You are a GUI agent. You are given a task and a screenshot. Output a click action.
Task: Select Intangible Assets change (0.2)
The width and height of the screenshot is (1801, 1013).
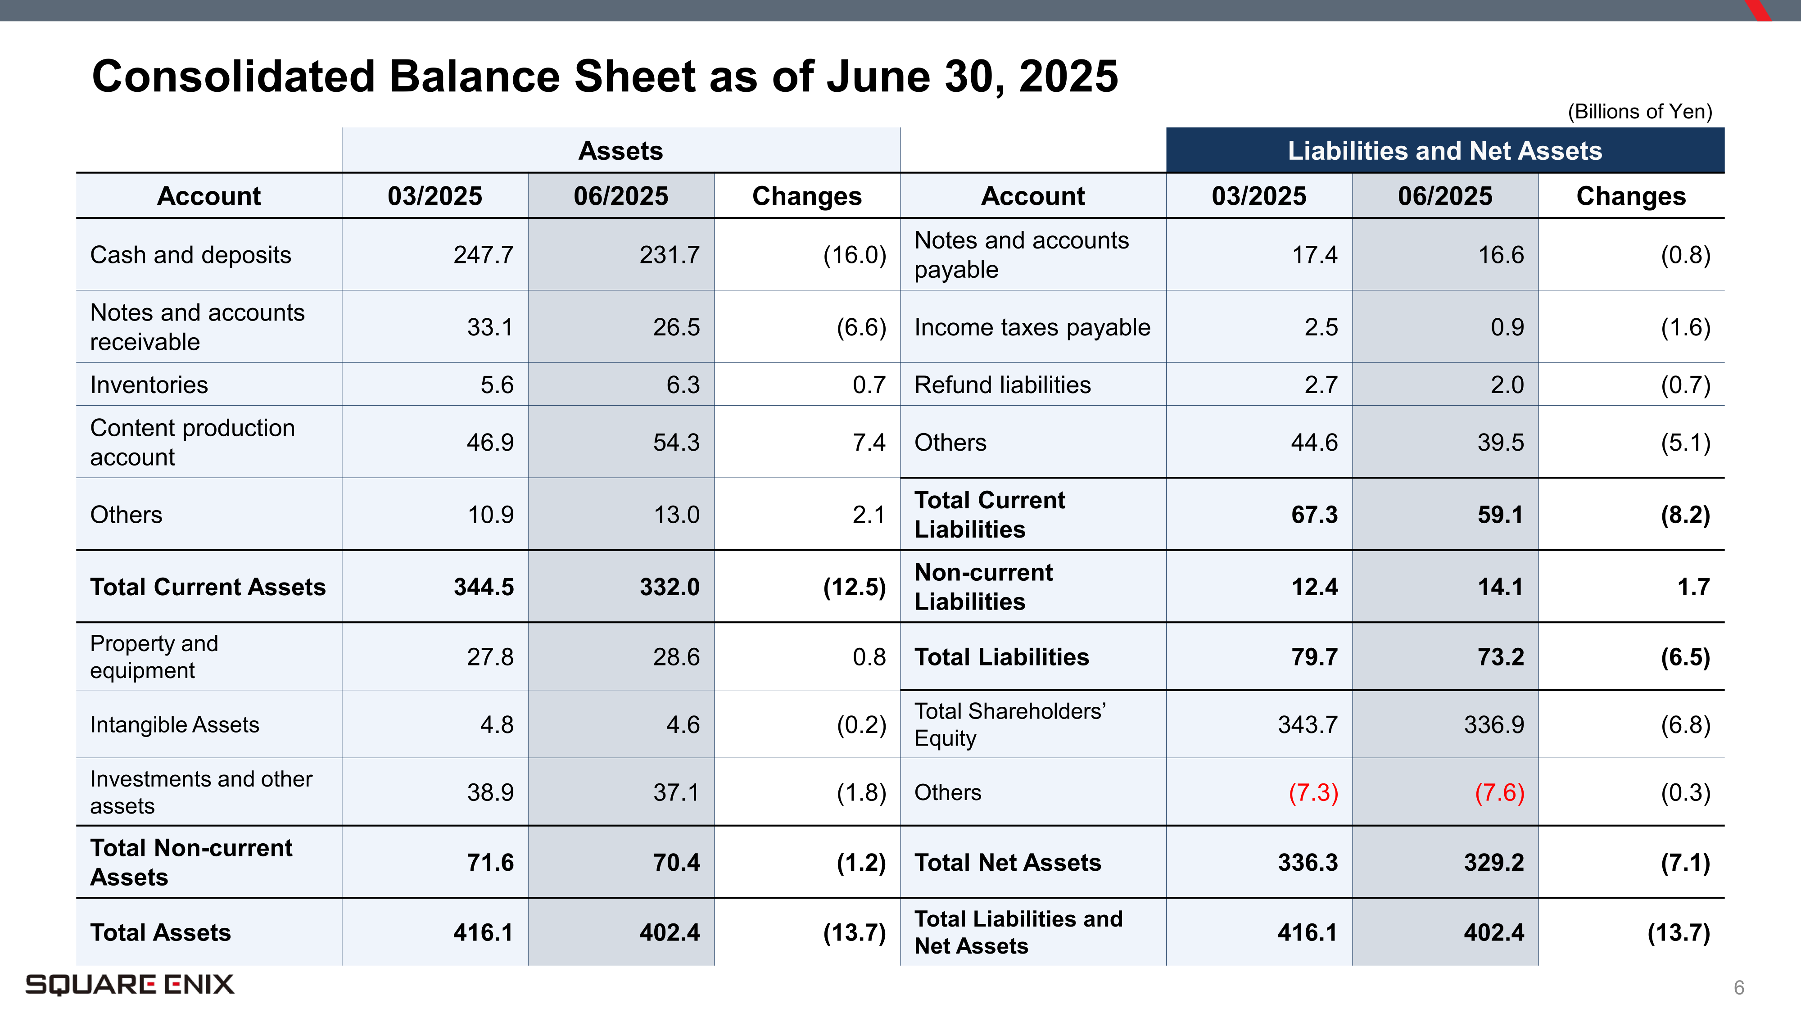point(861,724)
